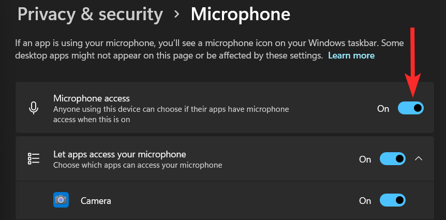Open the Learn more link
This screenshot has height=220, width=446.
point(351,55)
